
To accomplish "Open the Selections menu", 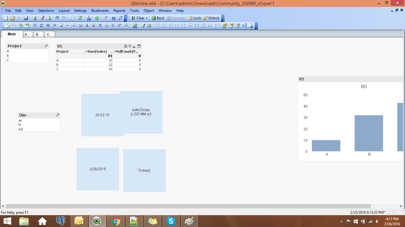I will [46, 10].
